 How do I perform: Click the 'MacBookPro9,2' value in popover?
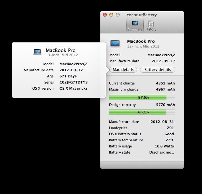tap(73, 64)
